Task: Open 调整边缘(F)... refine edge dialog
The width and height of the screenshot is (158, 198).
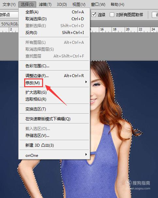Action: (54, 76)
